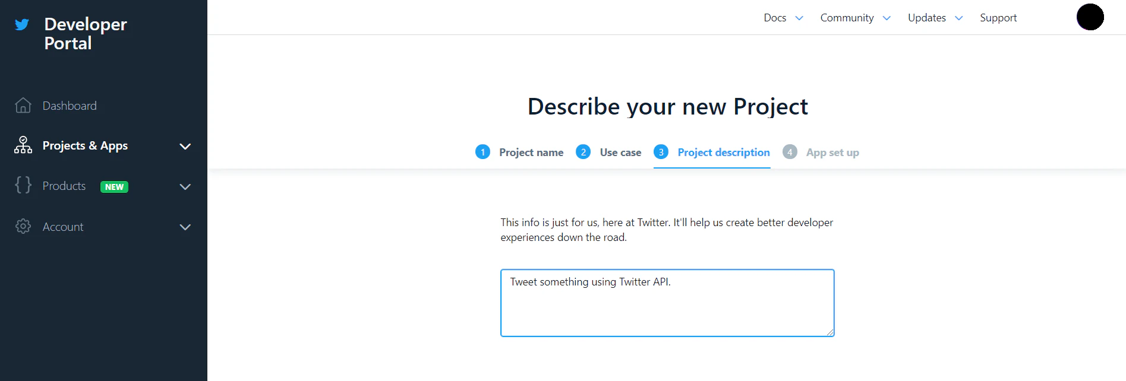Expand the Account section chevron

point(185,227)
